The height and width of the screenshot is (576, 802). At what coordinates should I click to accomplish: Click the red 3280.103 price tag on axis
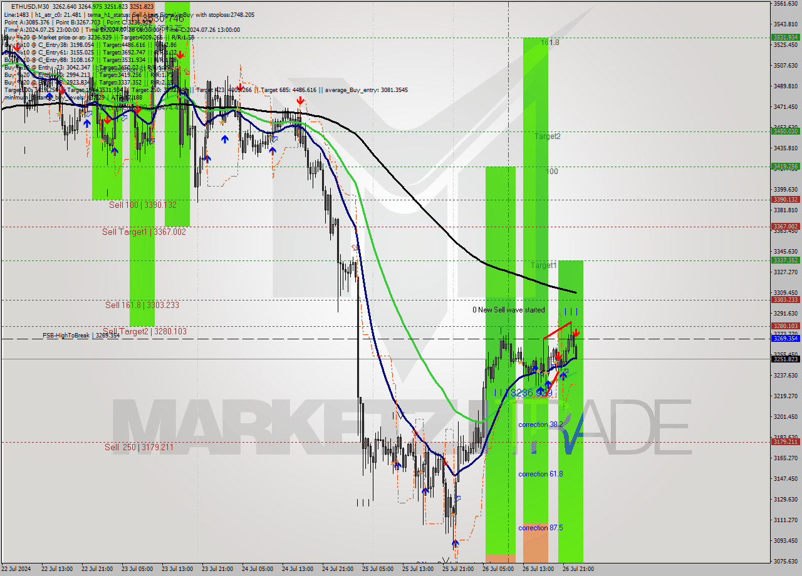pos(785,326)
